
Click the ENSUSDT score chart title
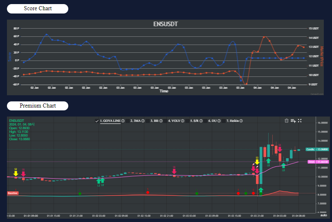[x=166, y=24]
